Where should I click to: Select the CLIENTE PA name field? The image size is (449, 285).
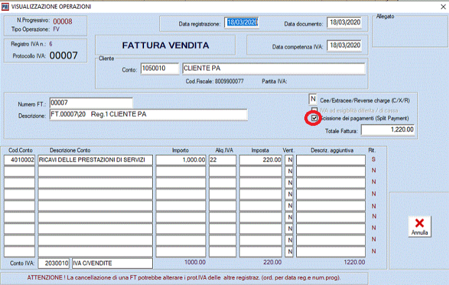click(272, 69)
